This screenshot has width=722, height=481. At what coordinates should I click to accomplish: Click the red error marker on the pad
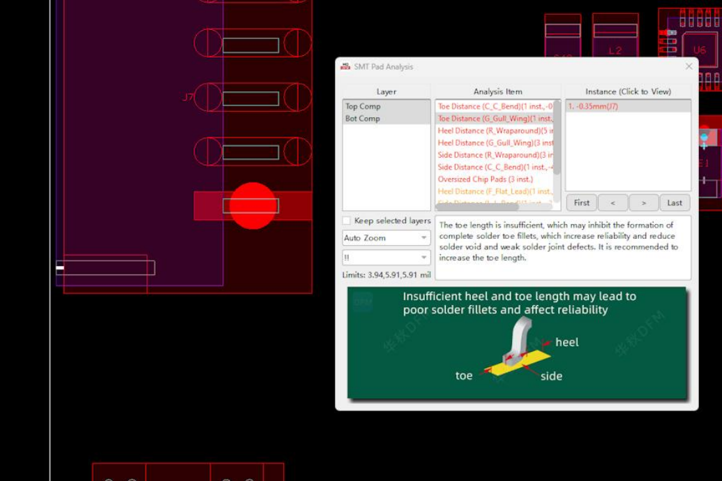coord(253,206)
